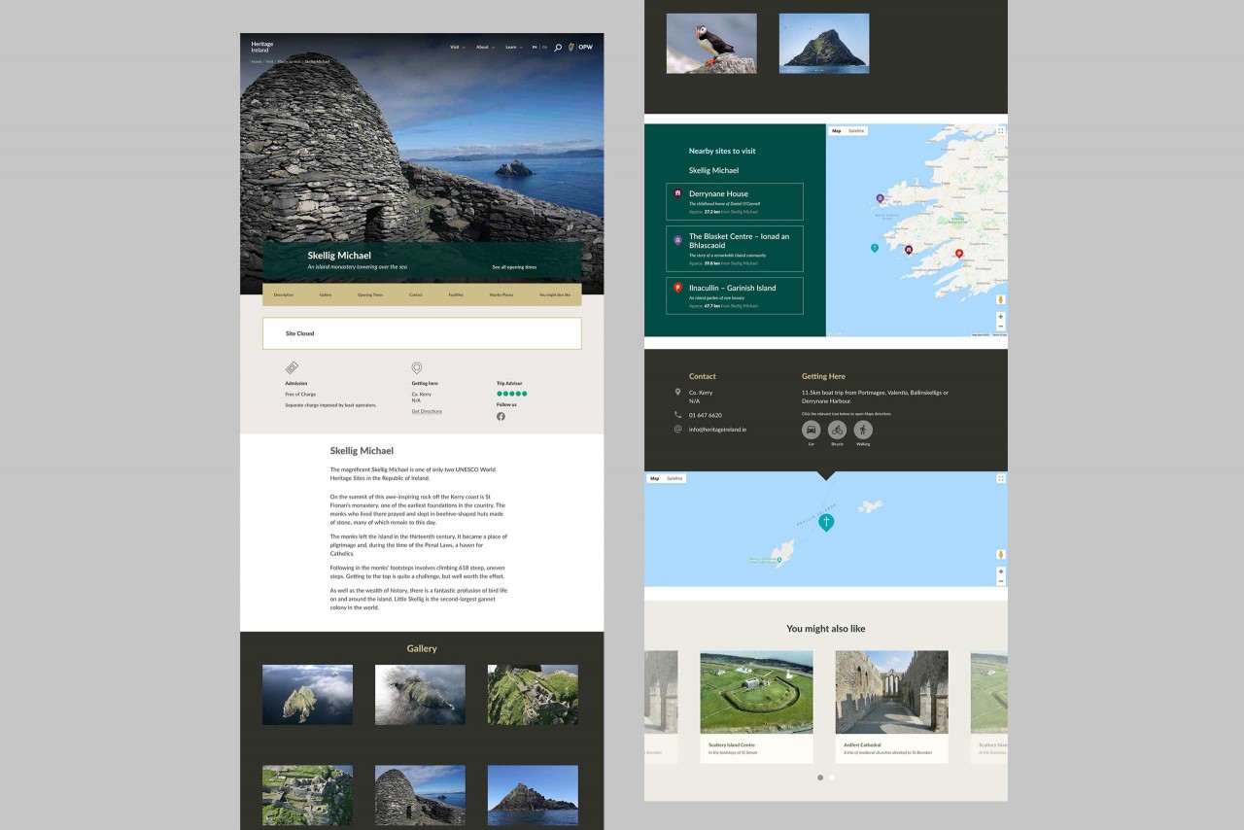1244x830 pixels.
Task: Select EN language option
Action: point(535,47)
